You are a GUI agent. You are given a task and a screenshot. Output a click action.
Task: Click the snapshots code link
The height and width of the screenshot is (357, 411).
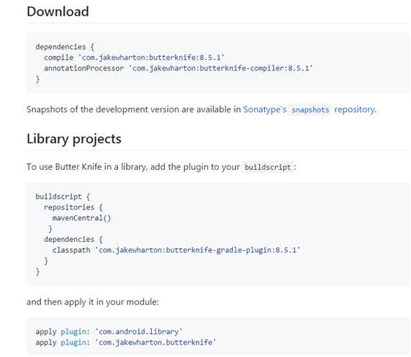[x=310, y=110]
